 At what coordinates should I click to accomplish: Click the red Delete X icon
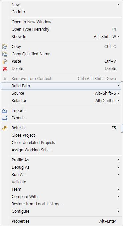click(x=5, y=69)
